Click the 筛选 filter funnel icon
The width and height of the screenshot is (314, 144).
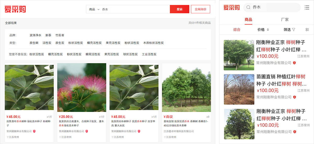pos(294,30)
